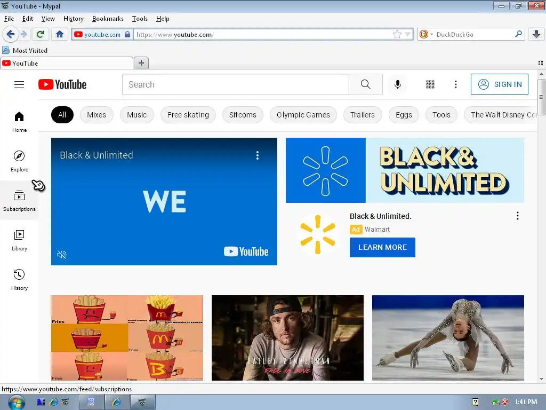Select the Olympic Games filter chip

pos(303,115)
